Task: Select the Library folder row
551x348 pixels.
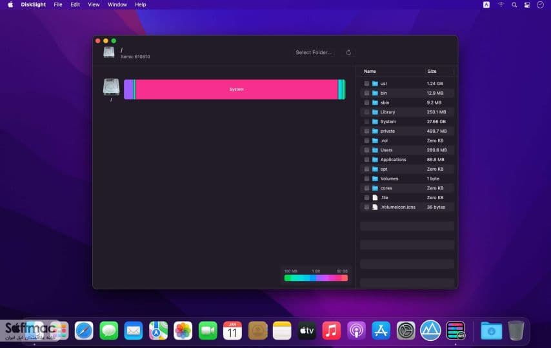Action: tap(407, 112)
